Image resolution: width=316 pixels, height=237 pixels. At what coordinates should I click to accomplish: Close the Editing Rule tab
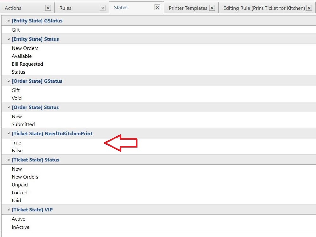(309, 8)
